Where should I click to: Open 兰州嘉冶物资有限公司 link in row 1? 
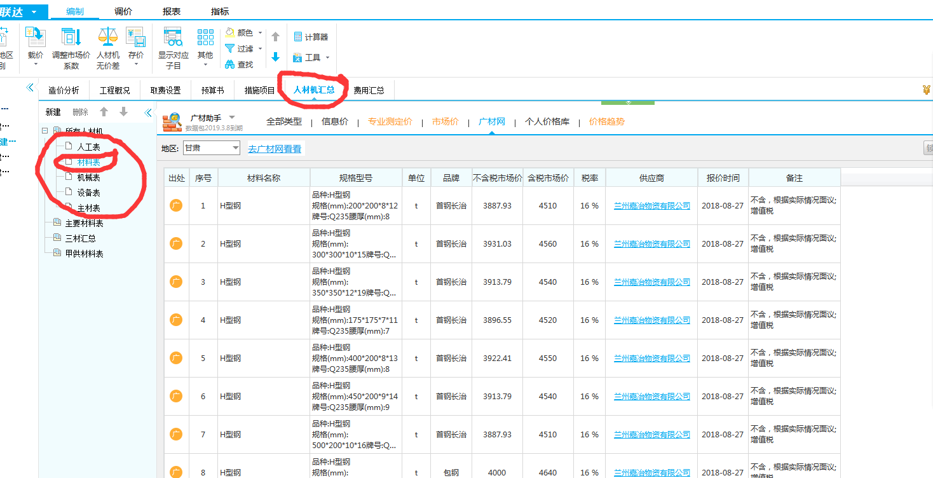point(652,206)
